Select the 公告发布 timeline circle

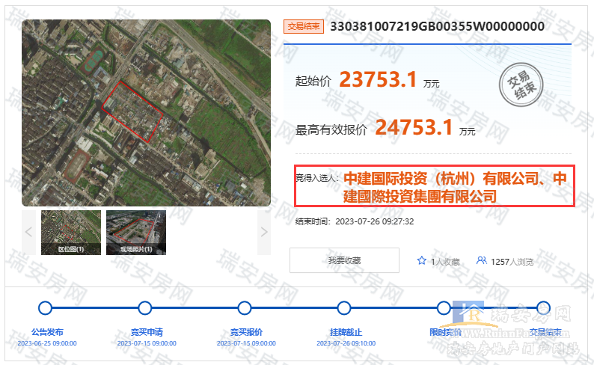pyautogui.click(x=45, y=308)
